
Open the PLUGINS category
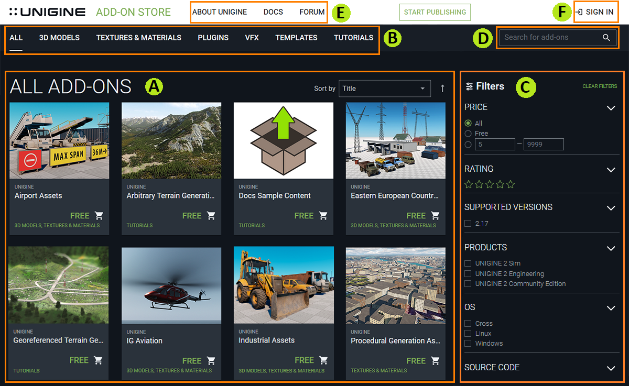(213, 38)
